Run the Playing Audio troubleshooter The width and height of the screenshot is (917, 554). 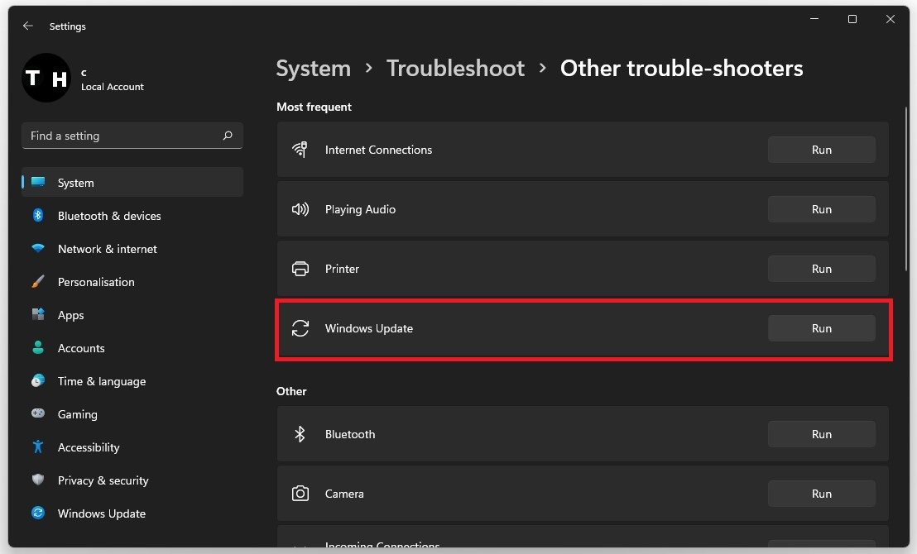coord(822,209)
